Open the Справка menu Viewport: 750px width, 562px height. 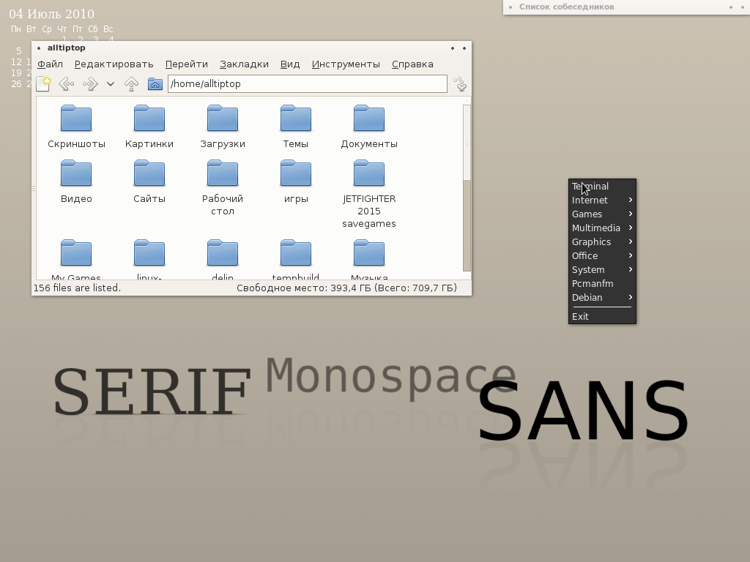point(412,64)
